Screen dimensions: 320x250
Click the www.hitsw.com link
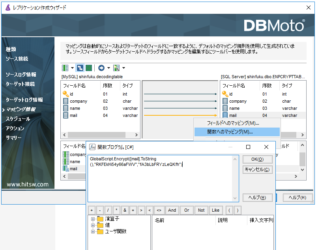(28, 184)
